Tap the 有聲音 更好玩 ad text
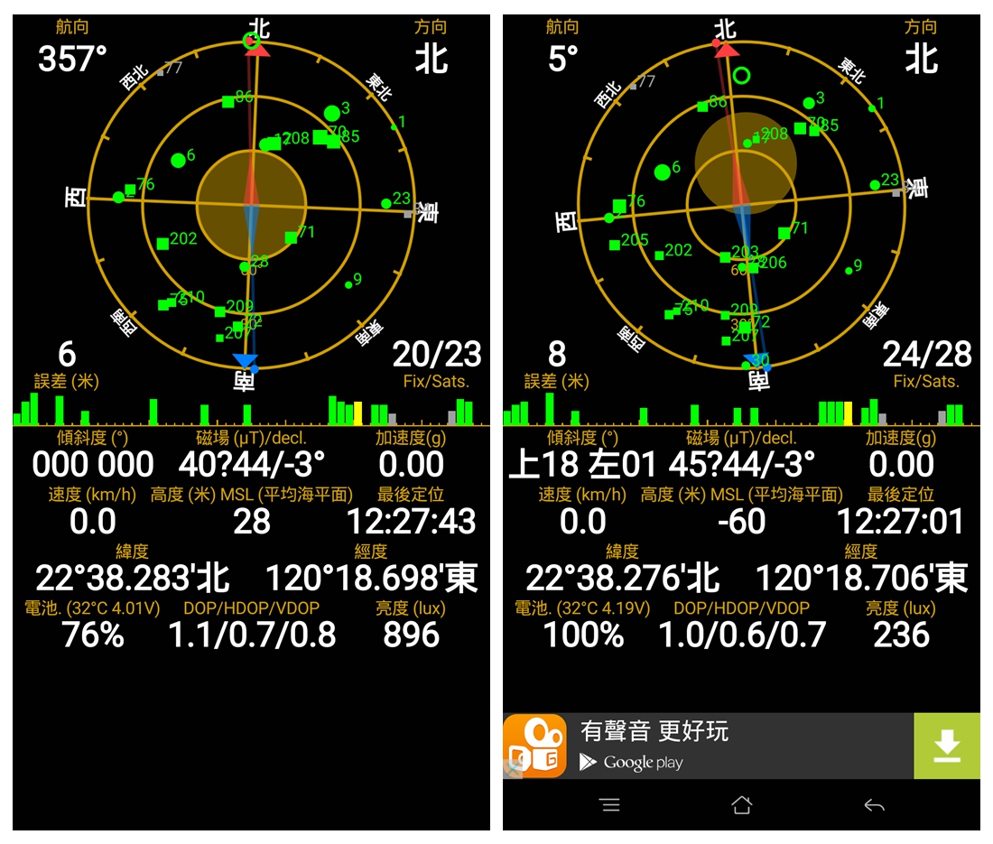 pyautogui.click(x=654, y=730)
